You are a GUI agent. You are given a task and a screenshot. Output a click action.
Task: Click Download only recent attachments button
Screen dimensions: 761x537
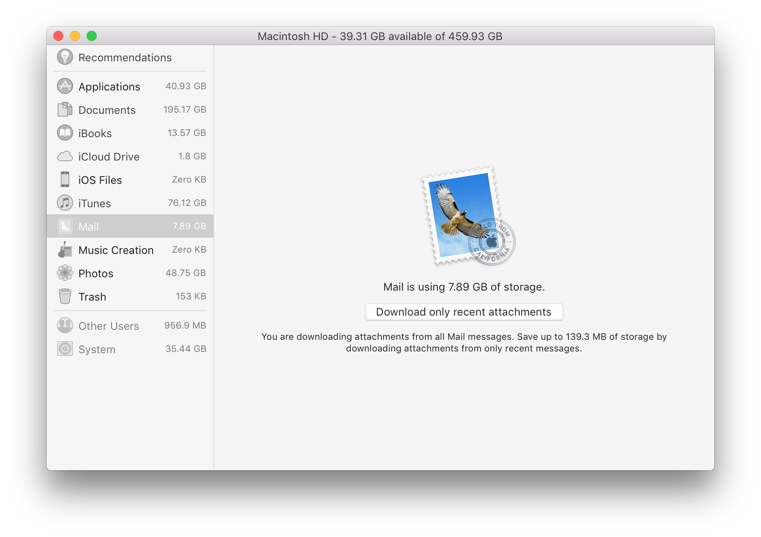click(464, 312)
